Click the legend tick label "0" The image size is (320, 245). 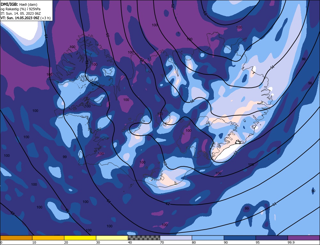(x=1, y=242)
